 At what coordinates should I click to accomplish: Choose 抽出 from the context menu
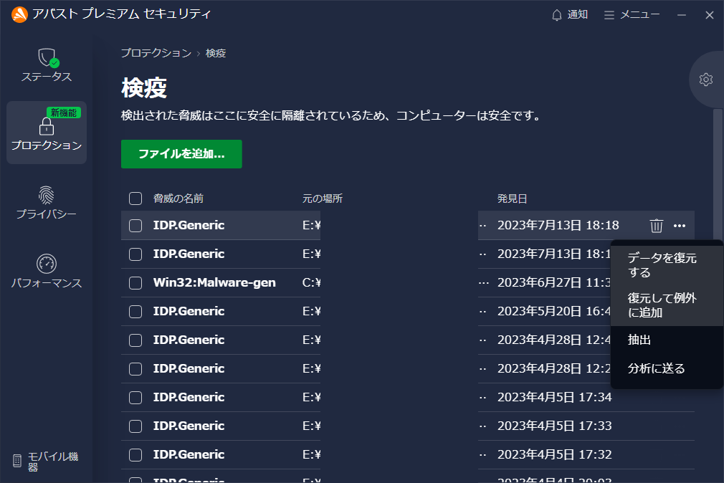[667, 340]
